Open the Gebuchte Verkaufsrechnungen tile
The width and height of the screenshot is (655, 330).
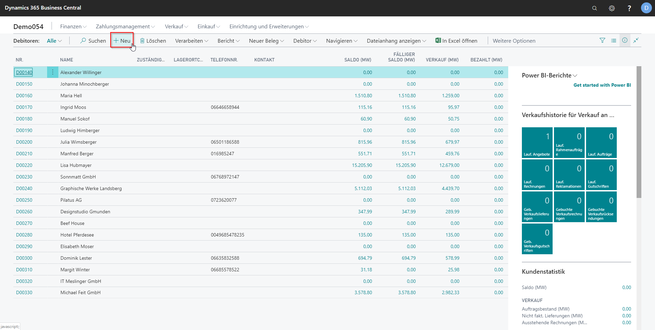coord(569,206)
